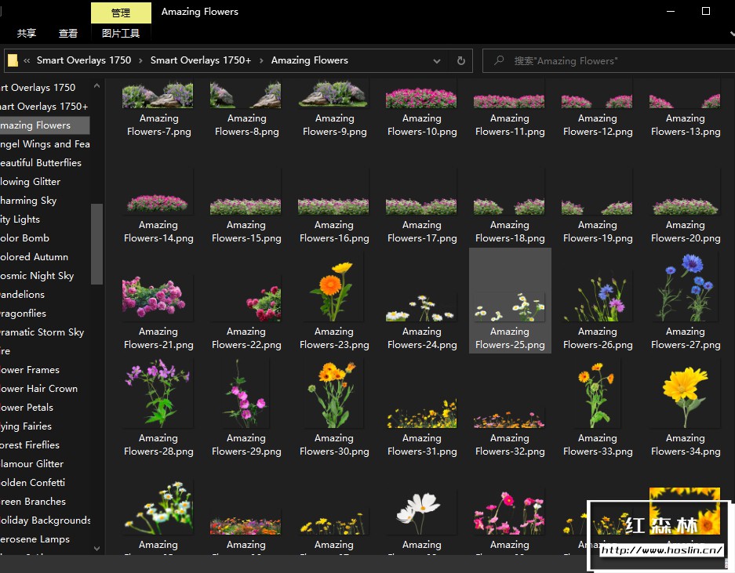Select Colored Autumn folder in sidebar
Viewport: 735px width, 573px height.
tap(35, 257)
